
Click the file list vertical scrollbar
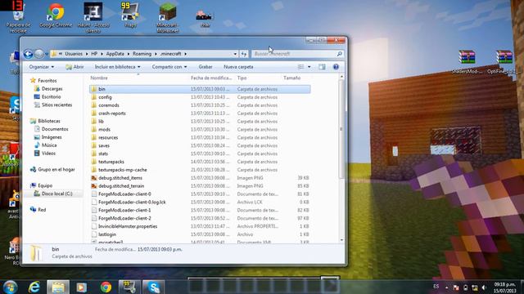[x=341, y=129]
